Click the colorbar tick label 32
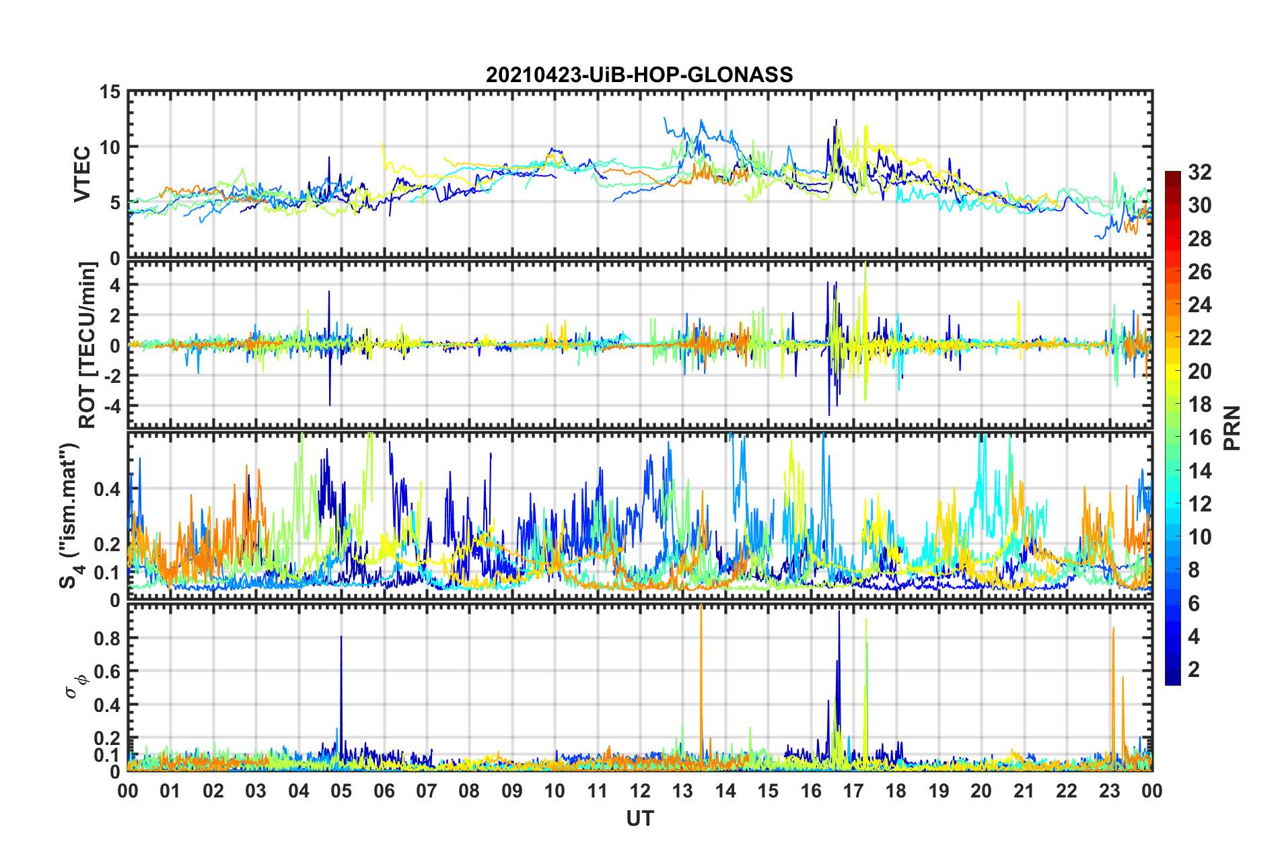The width and height of the screenshot is (1280, 856). [x=1199, y=172]
